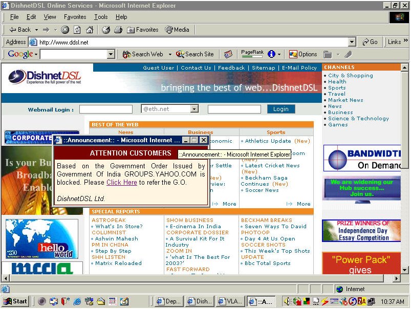The width and height of the screenshot is (411, 309).
Task: Click the Go button beside the address bar
Action: 370,42
